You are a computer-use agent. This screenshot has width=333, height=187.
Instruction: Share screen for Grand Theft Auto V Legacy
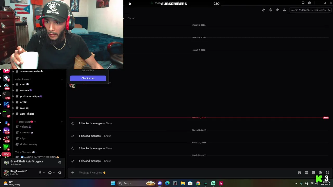tap(60, 163)
